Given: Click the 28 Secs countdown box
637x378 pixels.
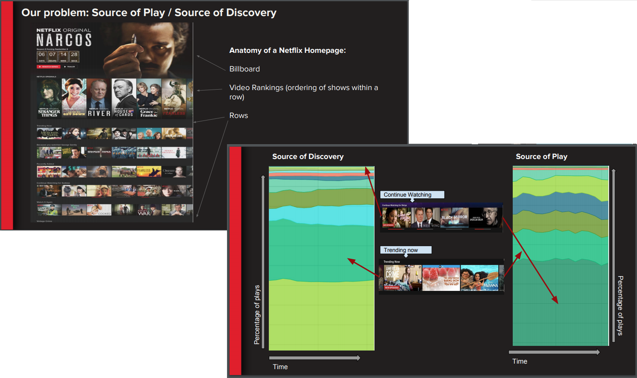Looking at the screenshot, I should point(74,57).
